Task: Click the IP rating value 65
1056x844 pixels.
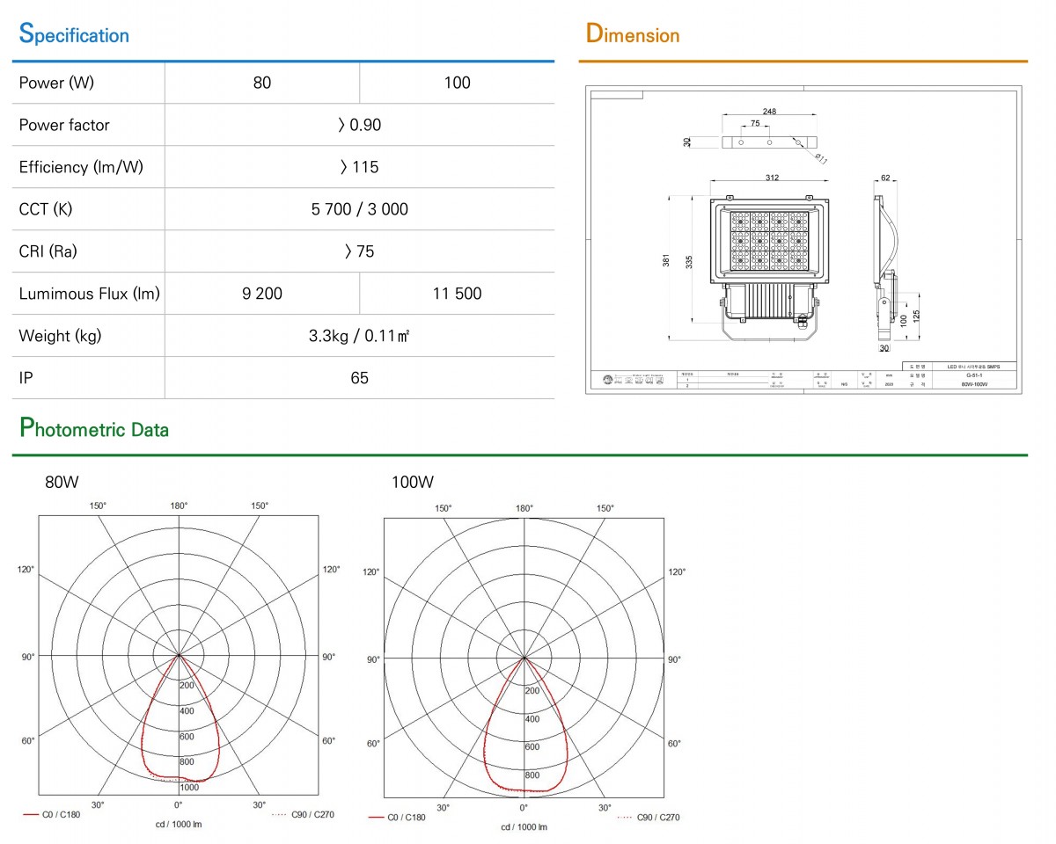Action: tap(359, 378)
